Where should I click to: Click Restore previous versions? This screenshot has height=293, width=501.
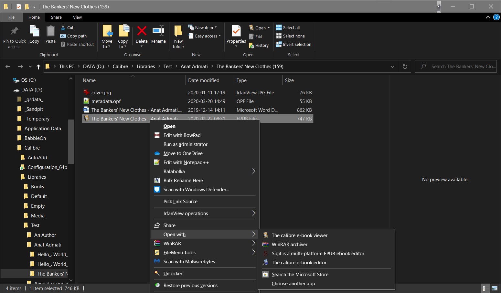point(205,286)
